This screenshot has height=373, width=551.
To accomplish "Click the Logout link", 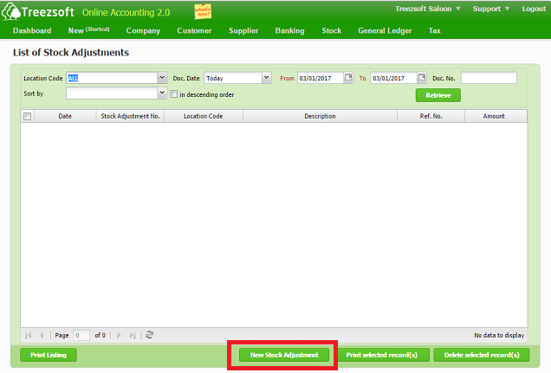I will [534, 9].
